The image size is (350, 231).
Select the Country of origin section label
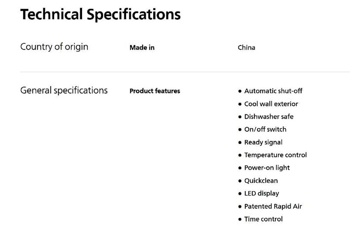tap(54, 47)
